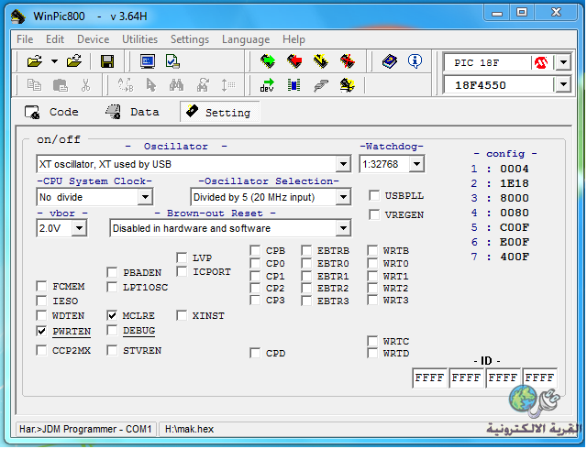Open the Language menu
Viewport: 587px width, 449px height.
[246, 39]
